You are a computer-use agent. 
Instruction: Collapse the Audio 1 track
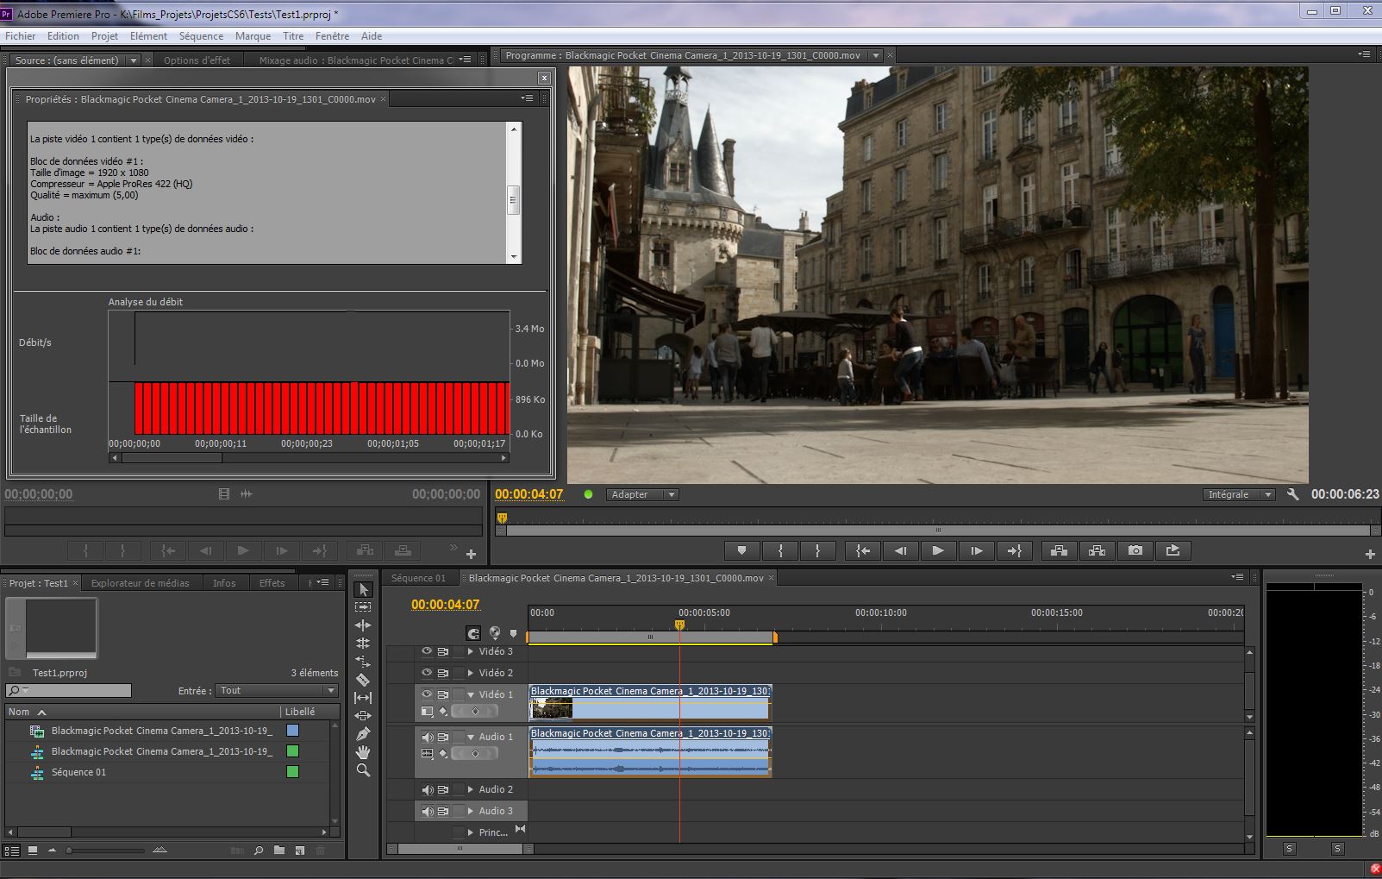pyautogui.click(x=471, y=737)
